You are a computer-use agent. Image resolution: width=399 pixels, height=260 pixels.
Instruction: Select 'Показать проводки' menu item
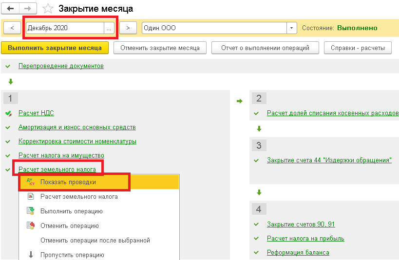[x=99, y=182]
